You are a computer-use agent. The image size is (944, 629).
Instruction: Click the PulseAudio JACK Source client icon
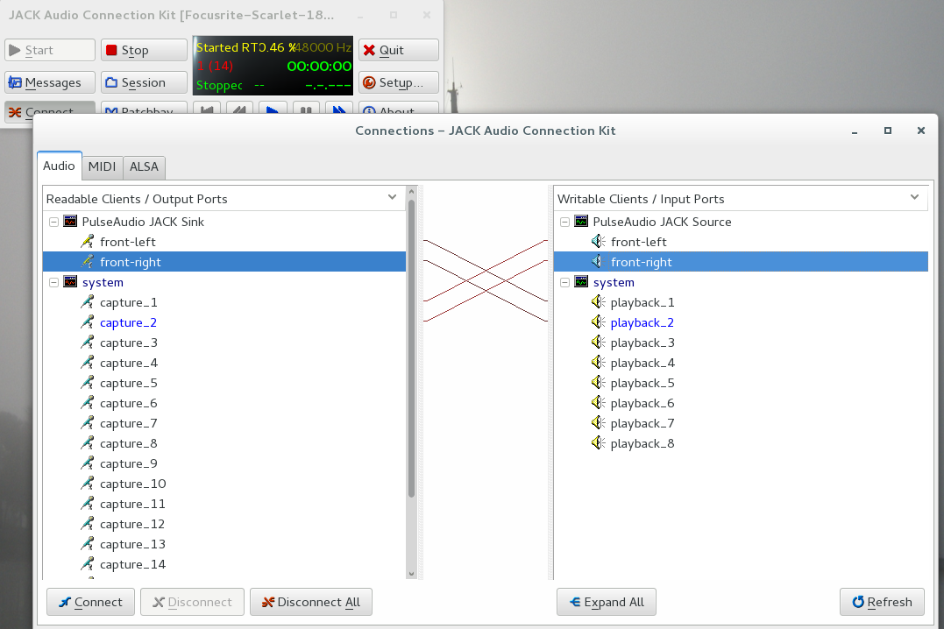coord(581,222)
